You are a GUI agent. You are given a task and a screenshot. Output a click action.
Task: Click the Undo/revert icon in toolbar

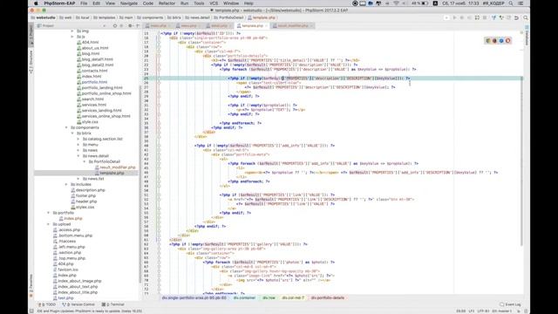point(516,17)
